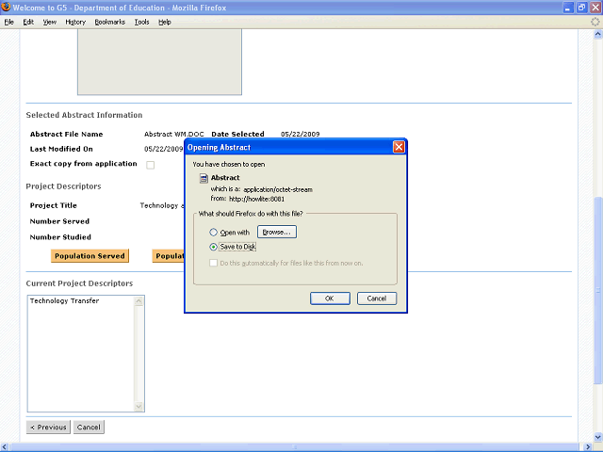The width and height of the screenshot is (603, 452).
Task: Click the large gray text area above Selected Abstract Information
Action: point(159,61)
